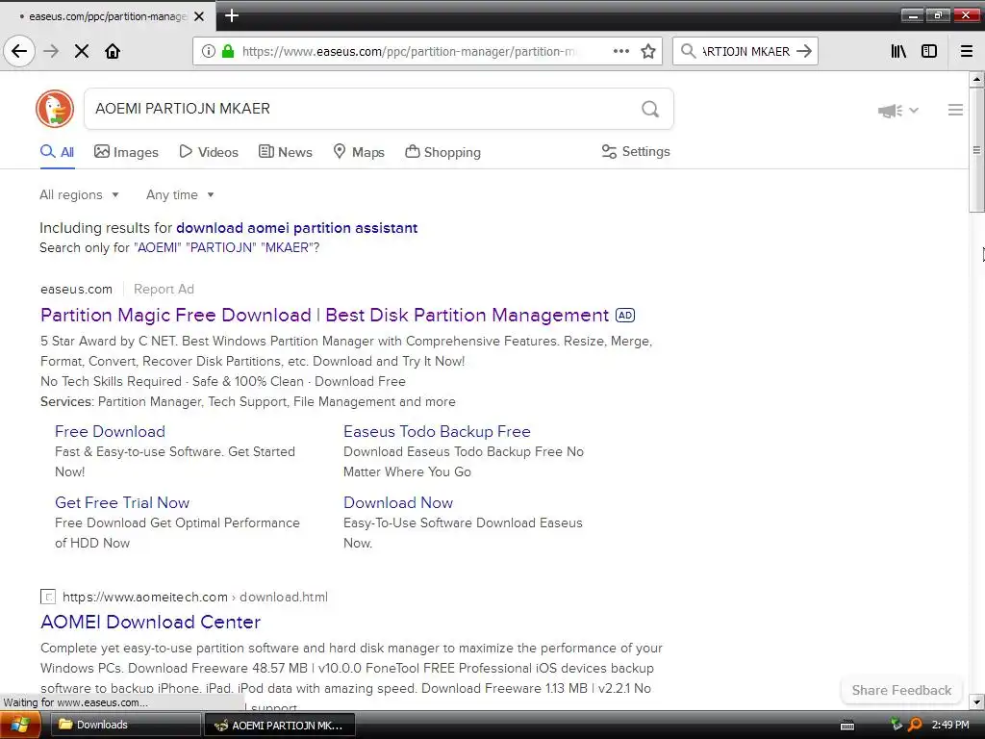Expand the All regions dropdown

[79, 194]
